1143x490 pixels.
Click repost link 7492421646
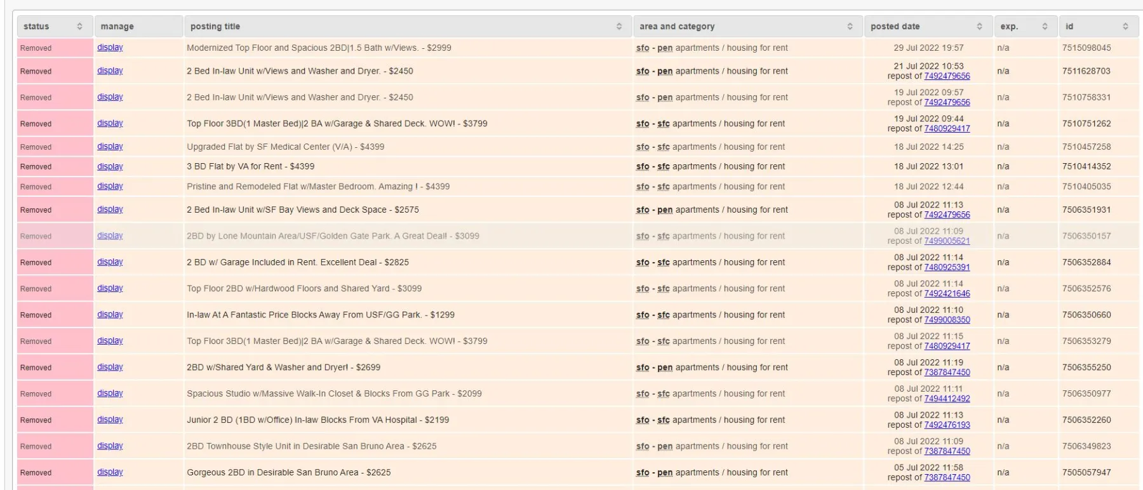(947, 294)
